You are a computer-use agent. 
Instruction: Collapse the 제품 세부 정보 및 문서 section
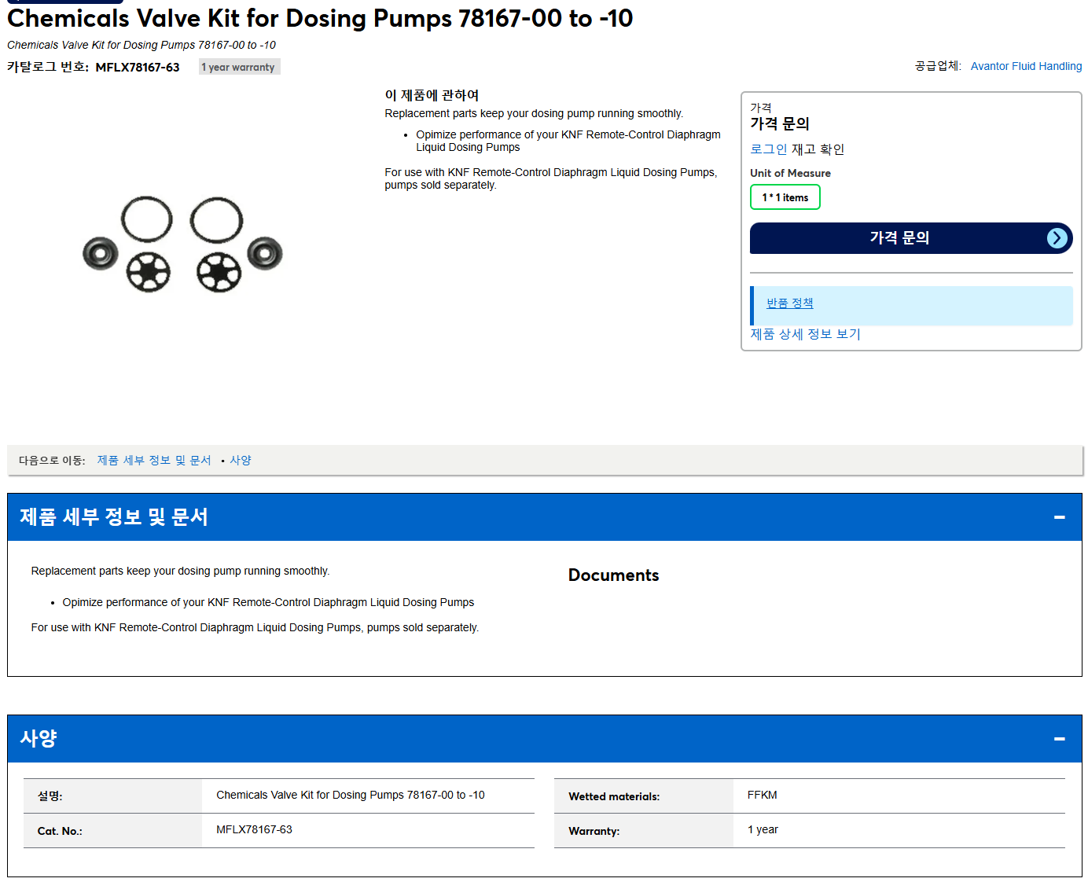(x=1059, y=517)
